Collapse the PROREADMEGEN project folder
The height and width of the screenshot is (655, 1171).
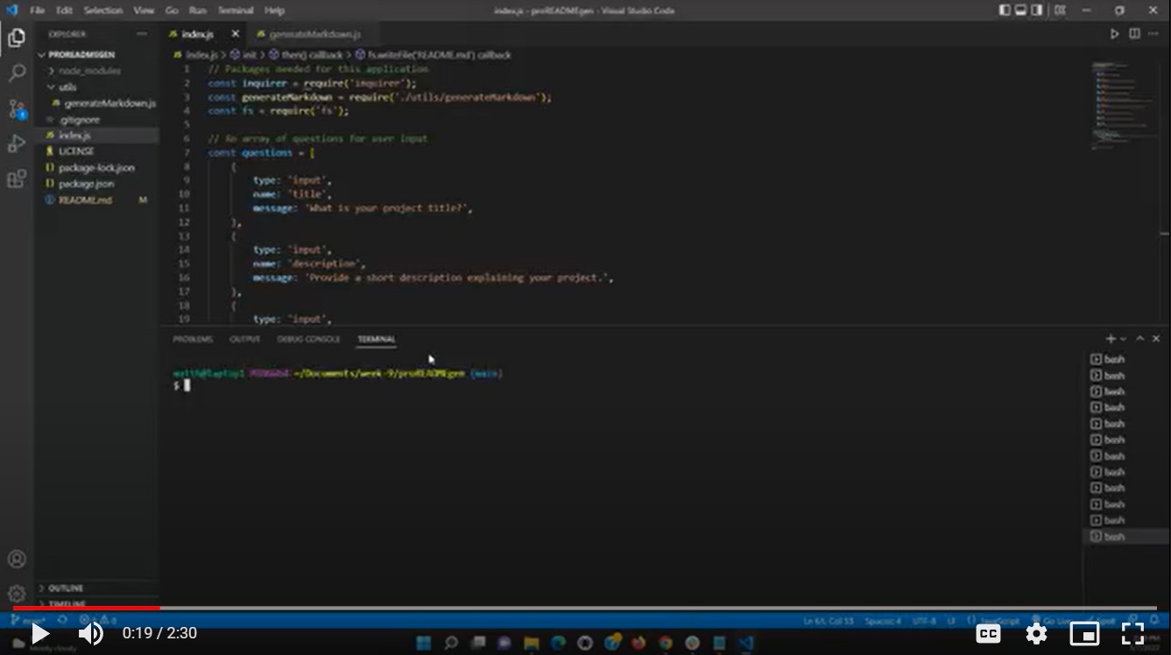coord(96,54)
